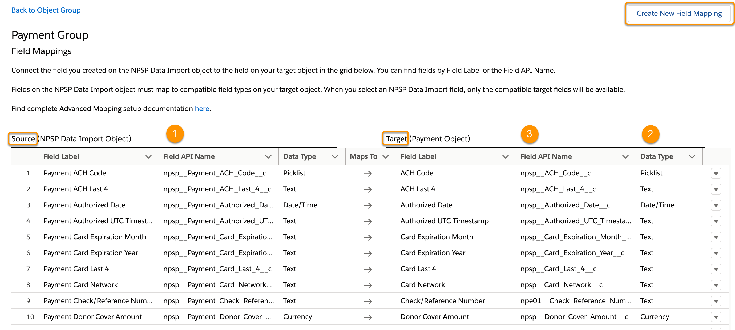This screenshot has width=735, height=330.
Task: Select the Authorized UTC Timestamp target label
Action: click(x=444, y=221)
